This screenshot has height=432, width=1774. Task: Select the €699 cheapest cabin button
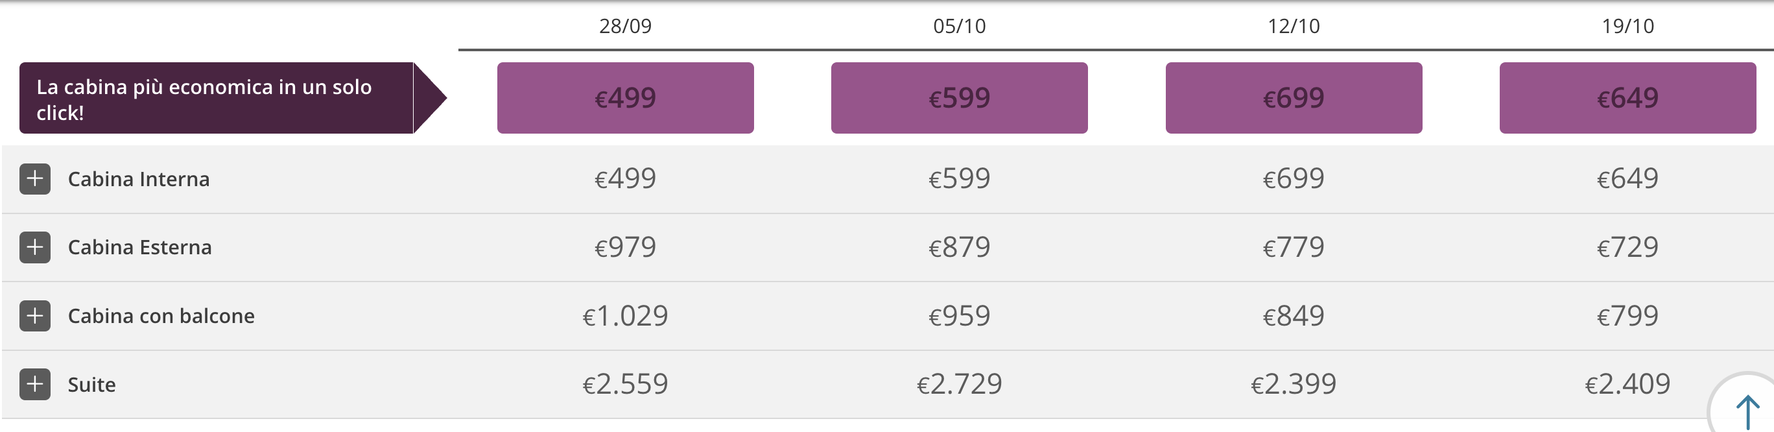(x=1294, y=98)
